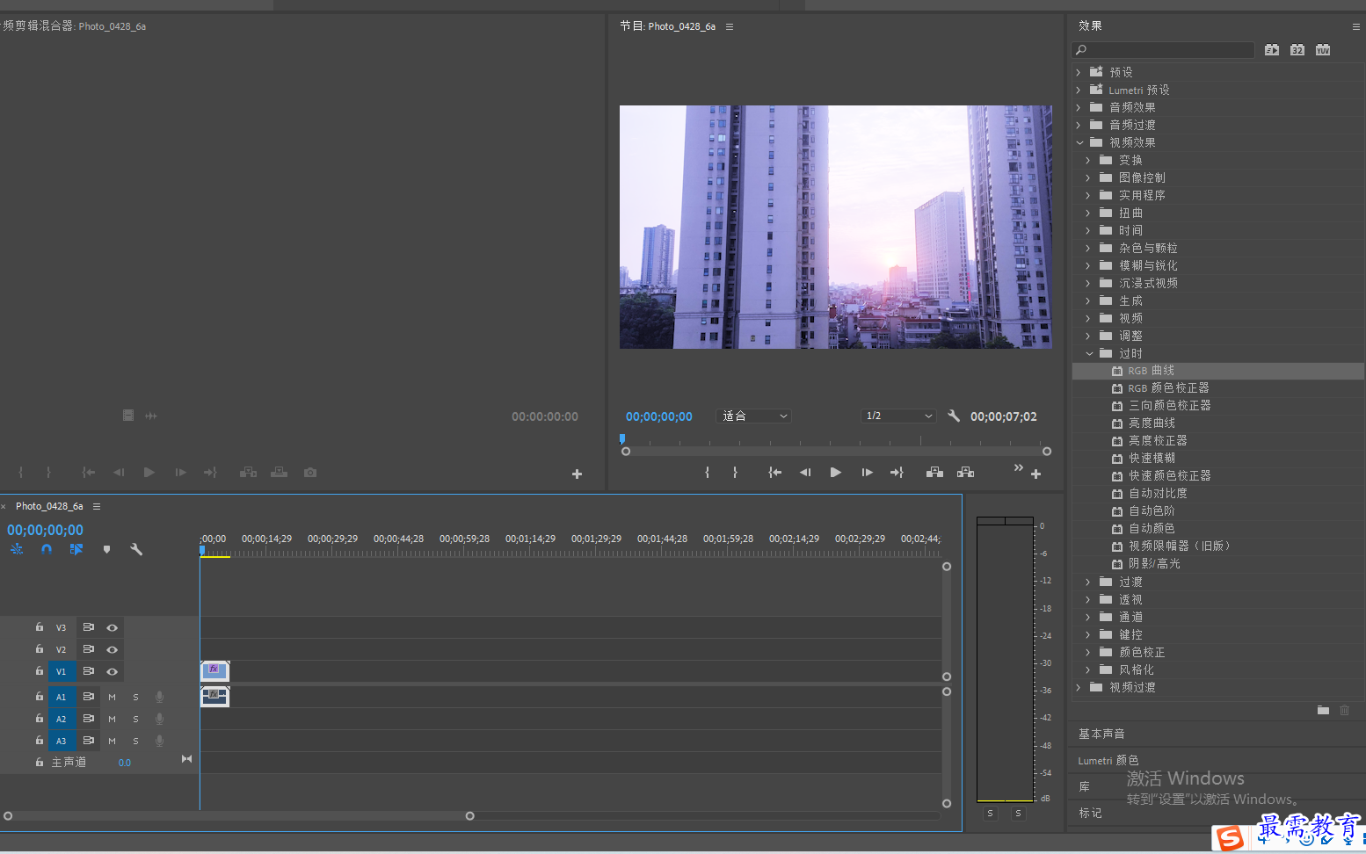Image resolution: width=1366 pixels, height=854 pixels.
Task: Solo audio track A2
Action: tap(135, 719)
